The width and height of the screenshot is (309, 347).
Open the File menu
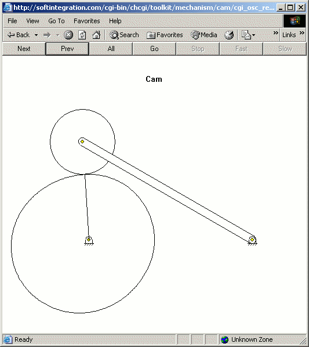[12, 21]
